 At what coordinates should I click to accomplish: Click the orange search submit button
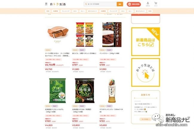[x=120, y=4]
